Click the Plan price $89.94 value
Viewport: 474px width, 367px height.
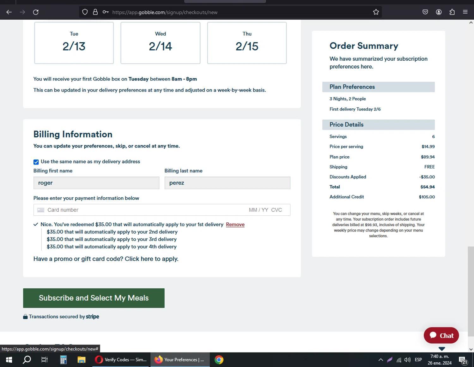(x=428, y=157)
